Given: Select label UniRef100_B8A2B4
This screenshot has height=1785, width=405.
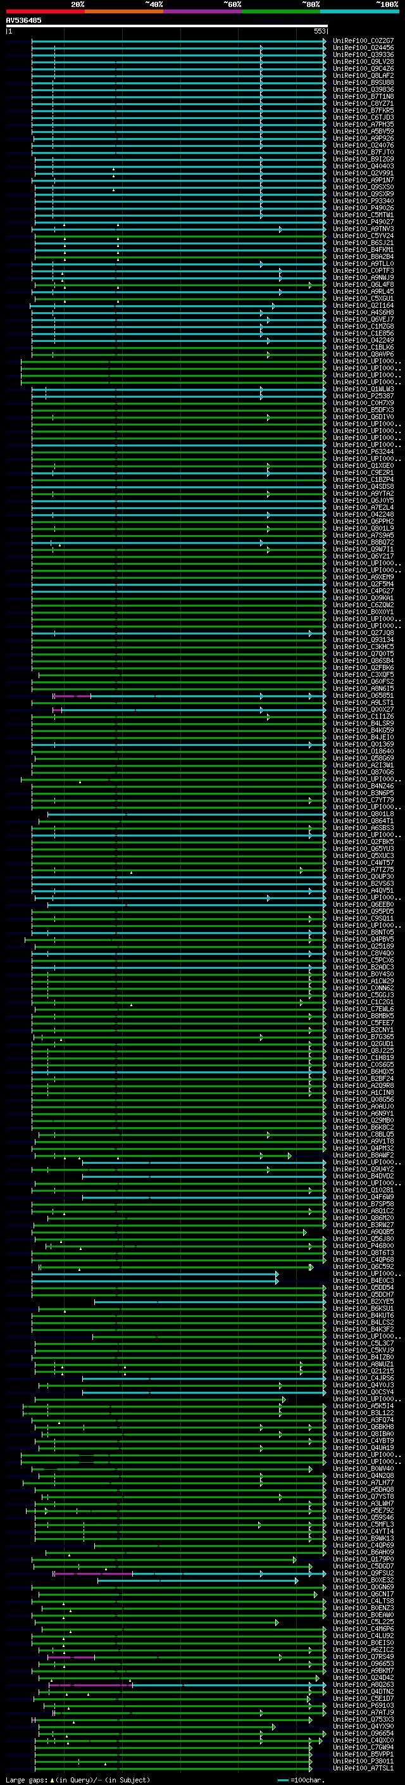Looking at the screenshot, I should click(x=363, y=256).
